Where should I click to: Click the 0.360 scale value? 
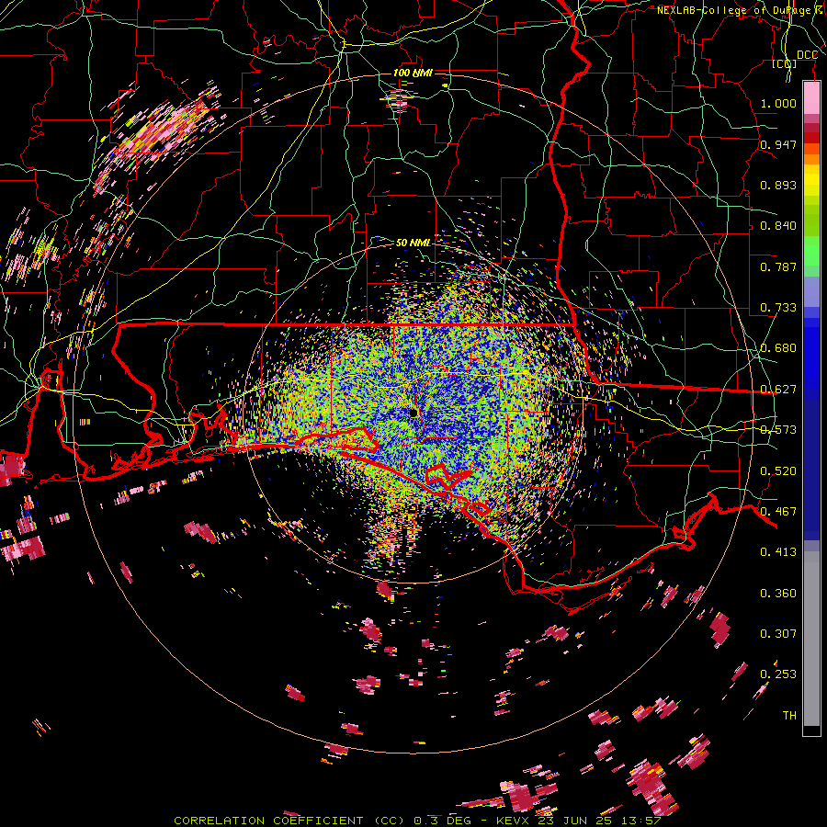[778, 593]
